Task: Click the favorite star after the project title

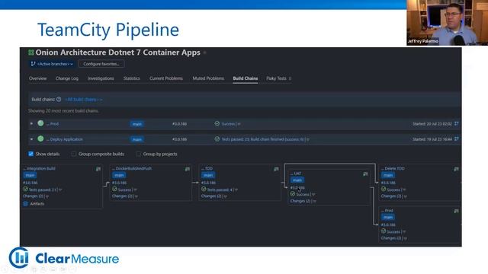Action: click(205, 53)
